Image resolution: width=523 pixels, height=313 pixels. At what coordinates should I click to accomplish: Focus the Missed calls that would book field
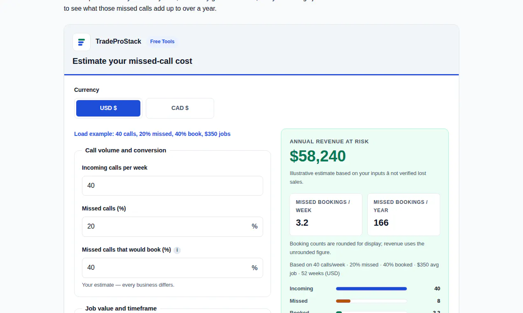tap(173, 268)
